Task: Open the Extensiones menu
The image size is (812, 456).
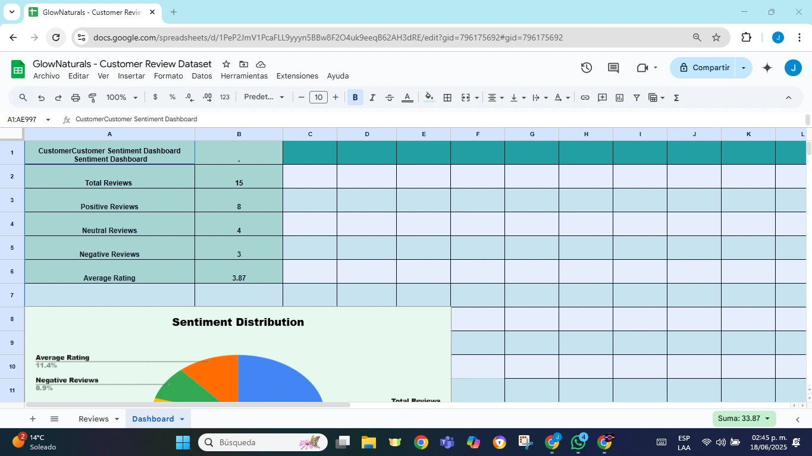Action: [x=297, y=76]
